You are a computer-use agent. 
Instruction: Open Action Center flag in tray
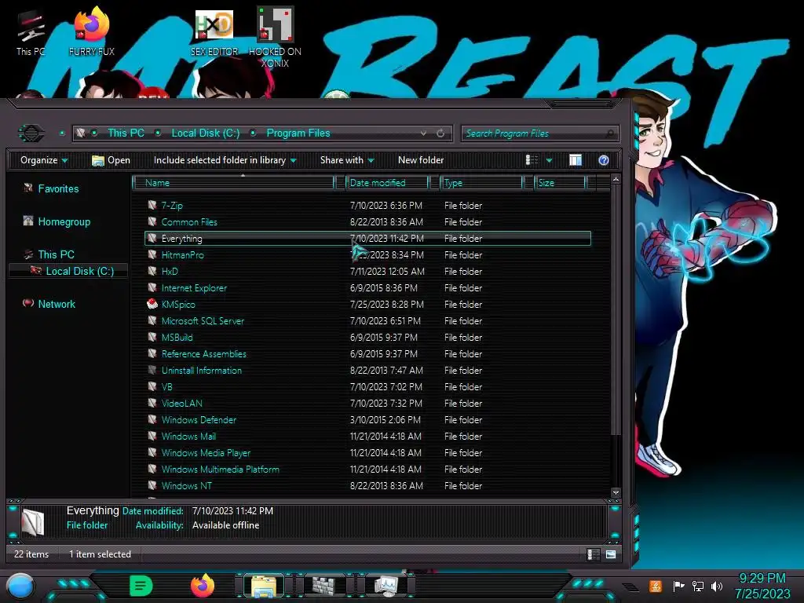coord(678,586)
